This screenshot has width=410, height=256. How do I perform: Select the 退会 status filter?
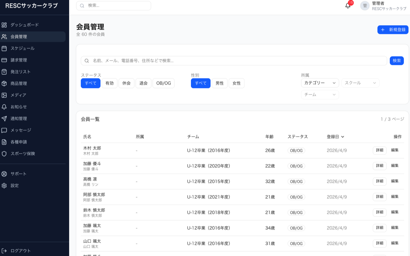pos(143,83)
